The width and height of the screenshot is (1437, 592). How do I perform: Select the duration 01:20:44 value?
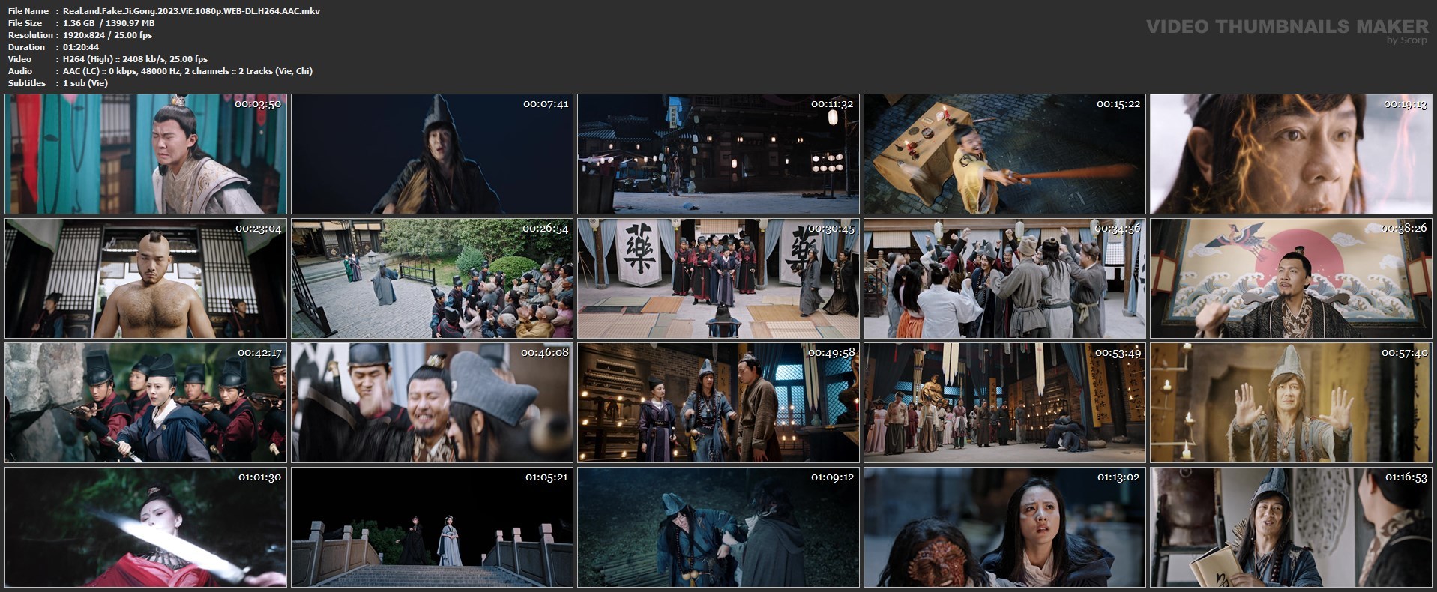click(81, 47)
